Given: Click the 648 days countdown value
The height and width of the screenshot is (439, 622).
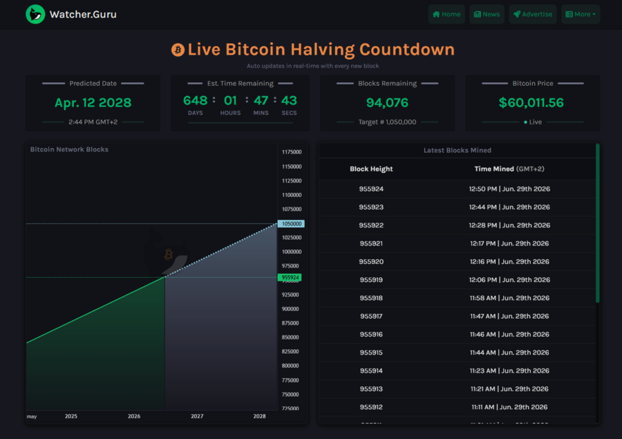Looking at the screenshot, I should click(x=195, y=100).
